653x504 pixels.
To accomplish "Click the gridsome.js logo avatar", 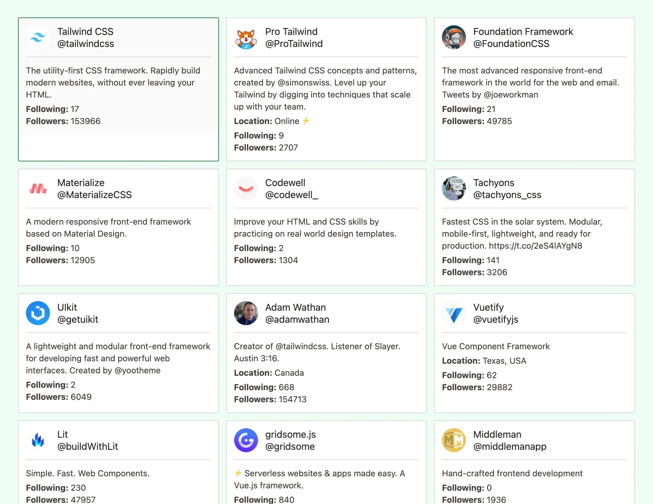I will coord(246,440).
